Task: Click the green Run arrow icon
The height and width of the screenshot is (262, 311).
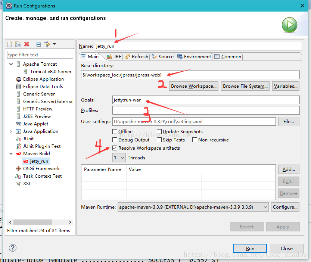Action: (289, 25)
